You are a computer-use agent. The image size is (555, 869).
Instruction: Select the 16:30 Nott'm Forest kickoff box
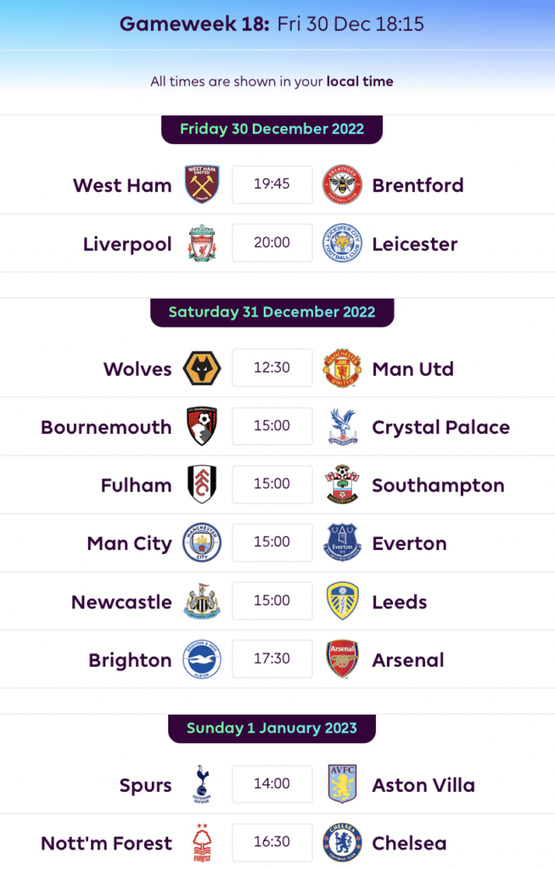(272, 842)
